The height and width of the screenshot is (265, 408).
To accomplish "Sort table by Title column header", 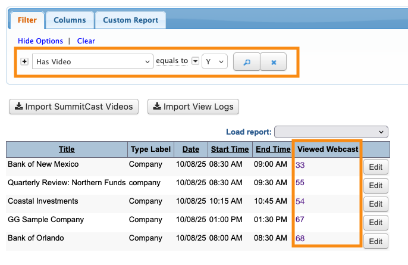I will [67, 149].
